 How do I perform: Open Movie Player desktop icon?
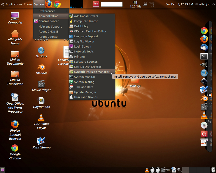pyautogui.click(x=41, y=86)
